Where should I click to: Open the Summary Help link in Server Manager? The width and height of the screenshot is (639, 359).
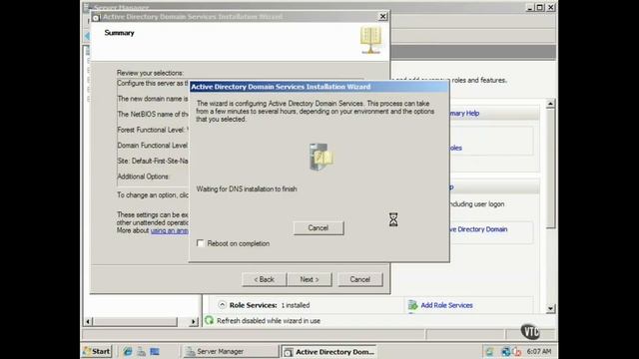click(x=464, y=113)
